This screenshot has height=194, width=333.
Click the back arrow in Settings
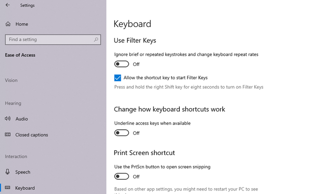[x=8, y=5]
